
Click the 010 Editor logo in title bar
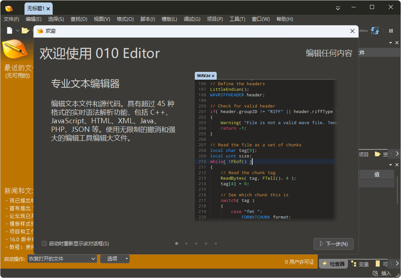9,8
